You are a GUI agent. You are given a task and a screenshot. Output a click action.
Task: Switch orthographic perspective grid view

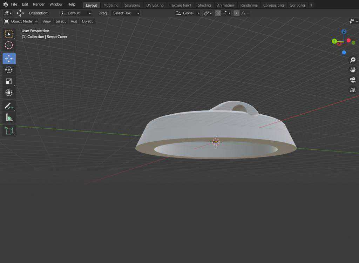click(x=353, y=90)
